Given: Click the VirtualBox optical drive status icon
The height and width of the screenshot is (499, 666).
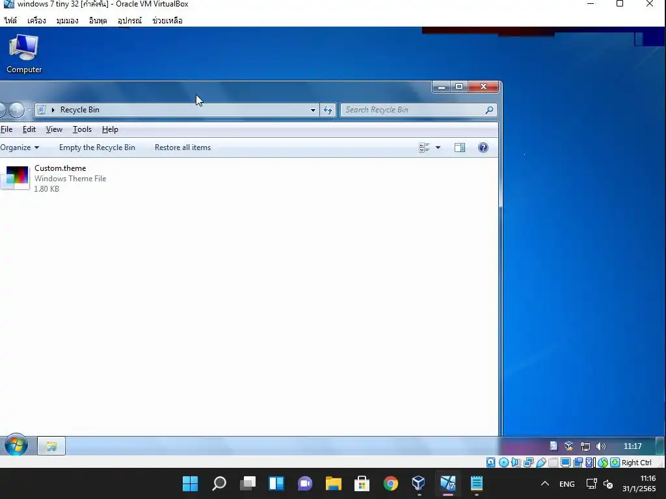Looking at the screenshot, I should [503, 462].
